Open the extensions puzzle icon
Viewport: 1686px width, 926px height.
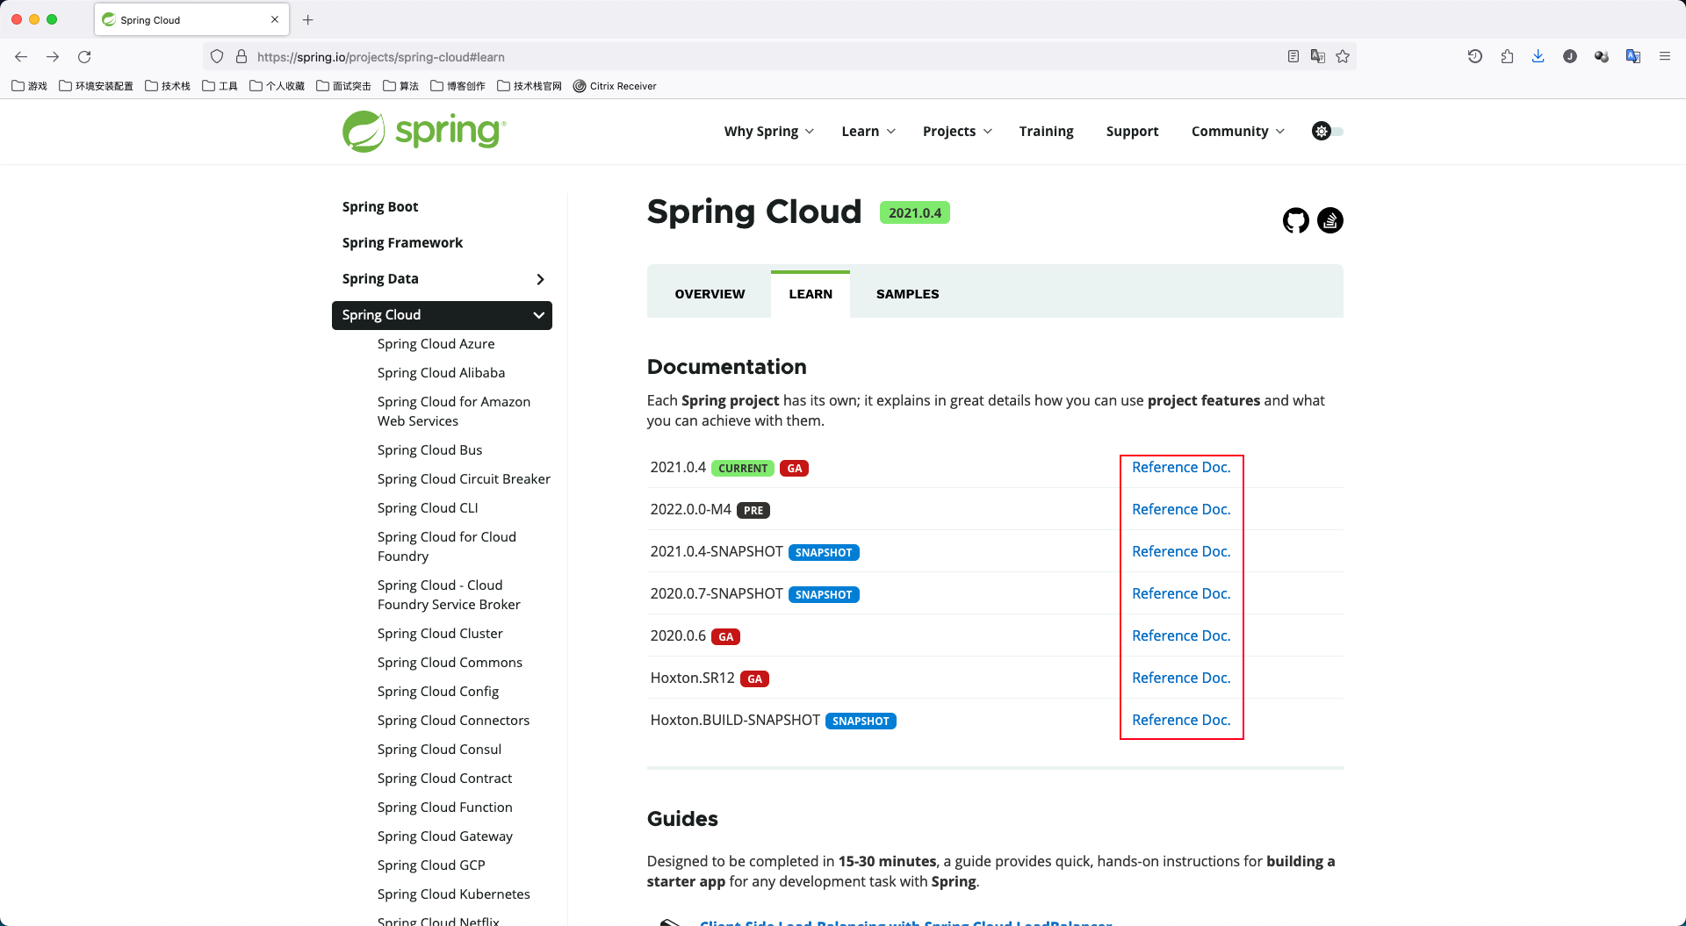[1507, 57]
